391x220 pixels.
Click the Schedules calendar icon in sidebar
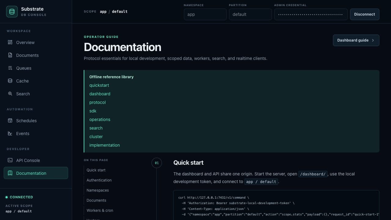(x=10, y=120)
